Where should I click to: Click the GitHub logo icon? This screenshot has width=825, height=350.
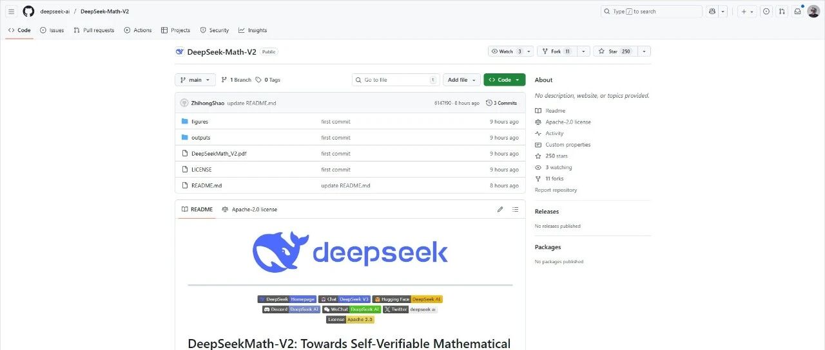(x=28, y=12)
